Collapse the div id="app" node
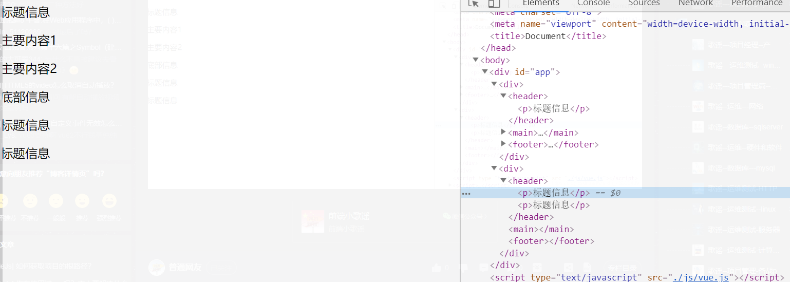This screenshot has width=790, height=282. pos(485,72)
